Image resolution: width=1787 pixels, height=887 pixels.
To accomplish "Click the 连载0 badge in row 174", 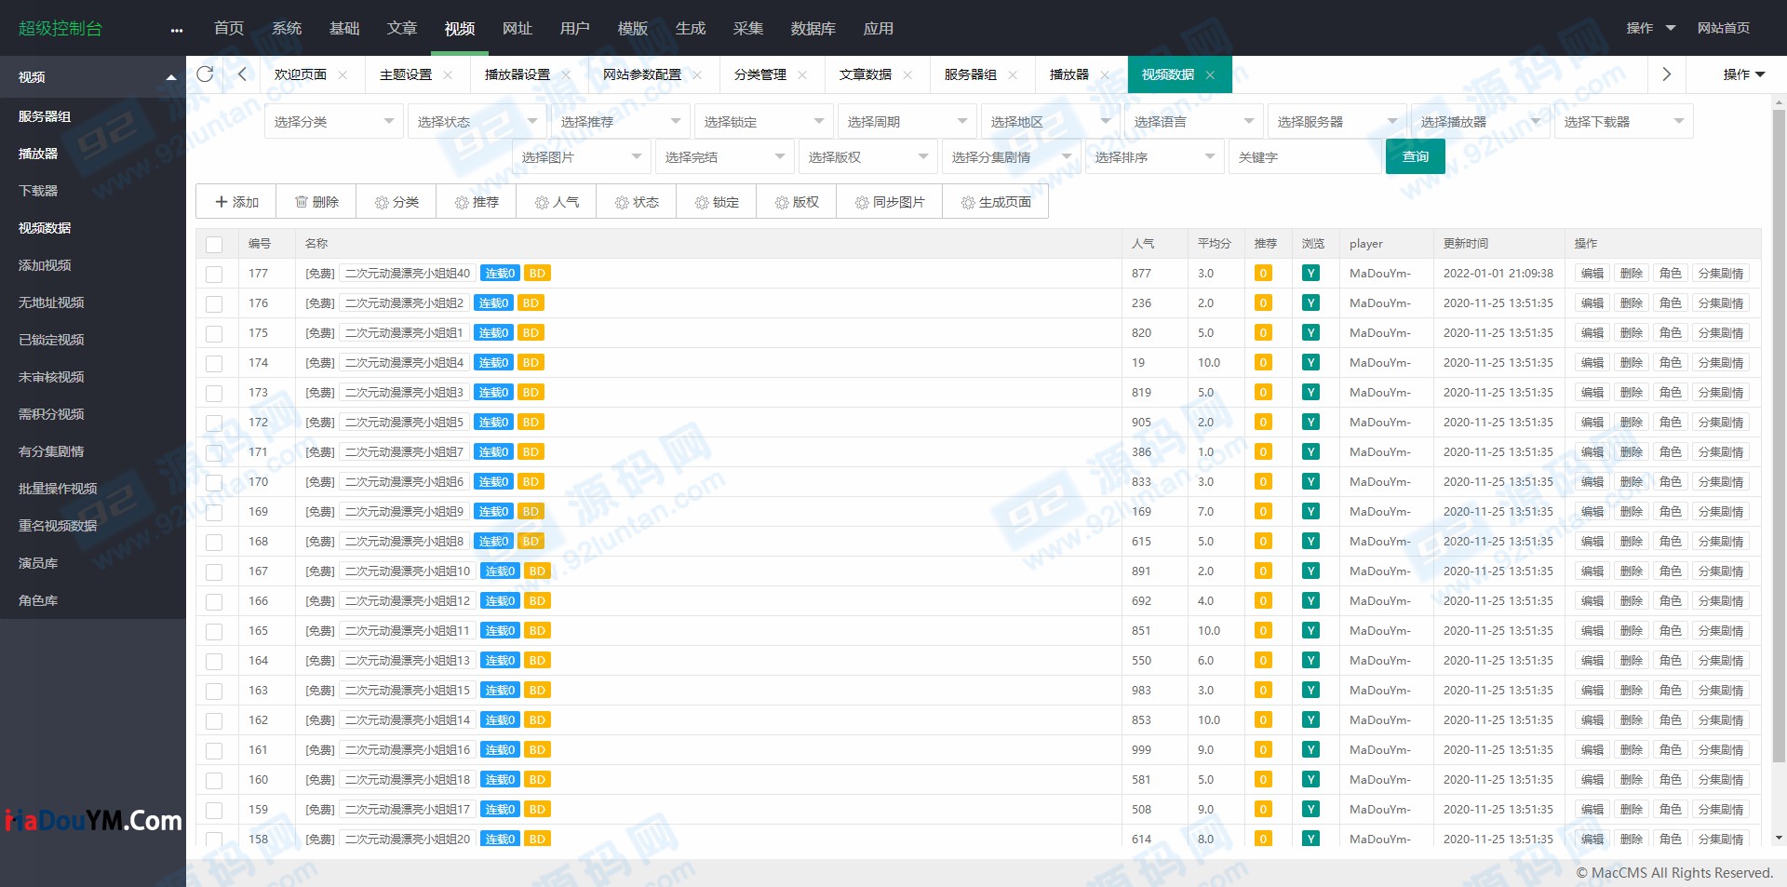I will tap(493, 362).
